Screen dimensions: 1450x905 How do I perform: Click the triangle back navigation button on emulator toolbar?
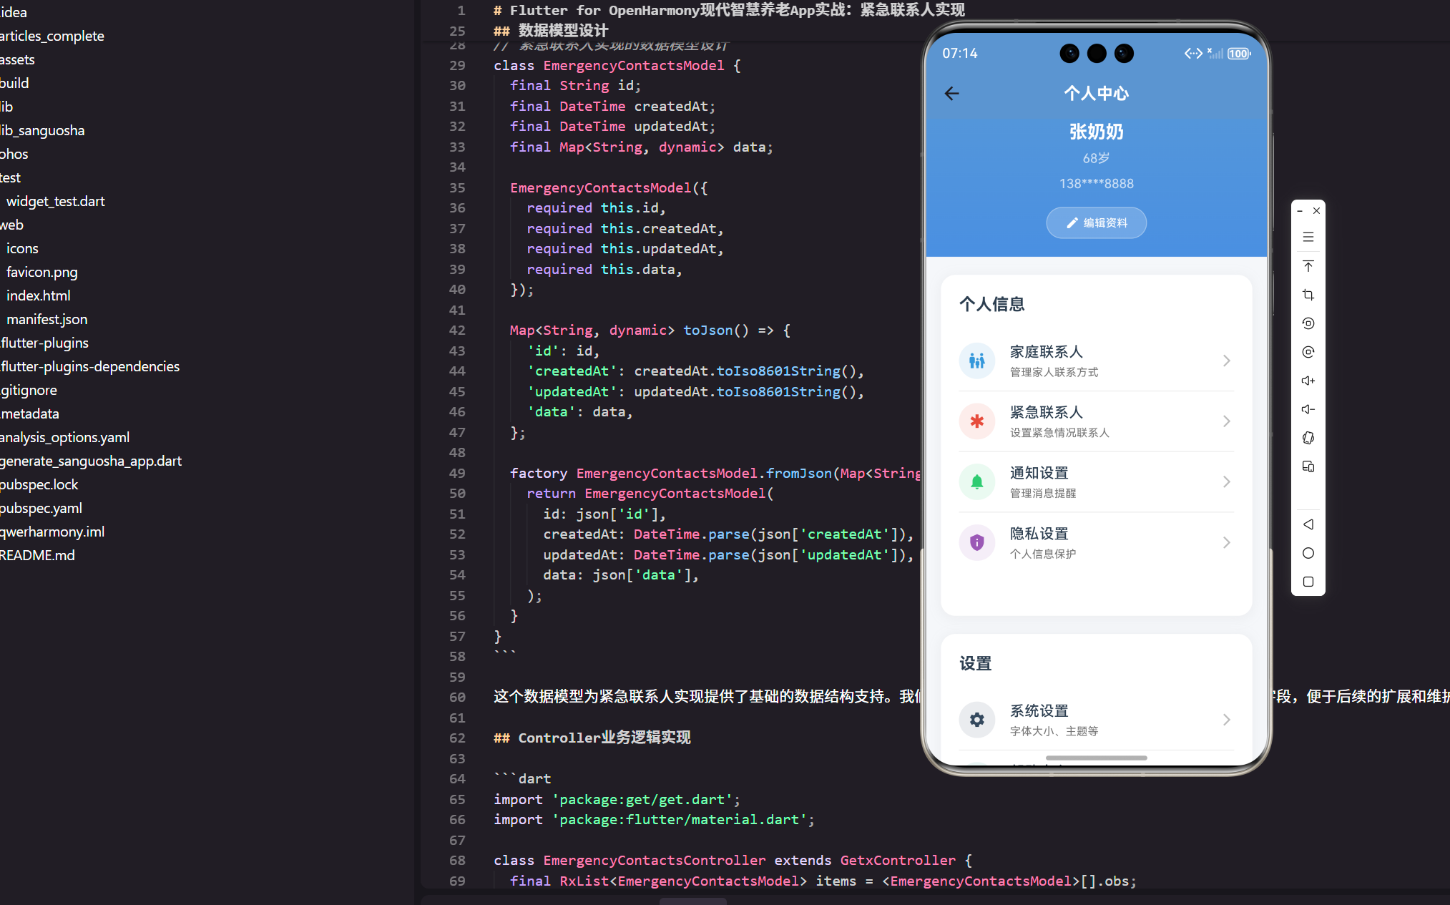pyautogui.click(x=1308, y=524)
